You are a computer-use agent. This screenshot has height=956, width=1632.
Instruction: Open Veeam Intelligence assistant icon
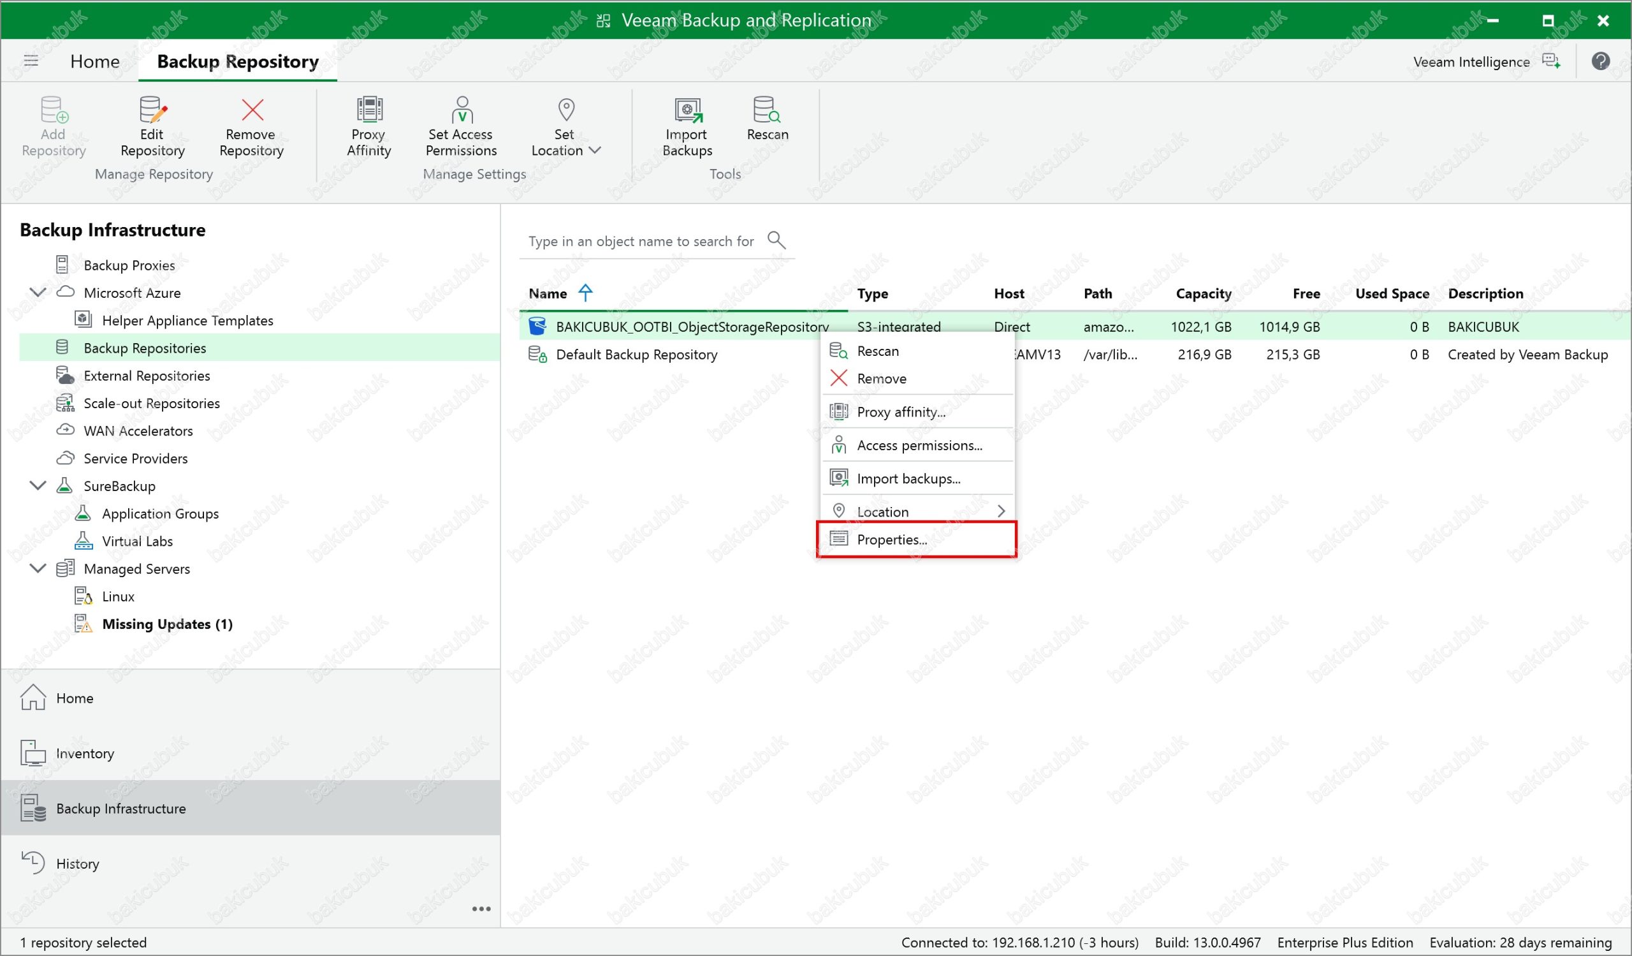tap(1552, 61)
